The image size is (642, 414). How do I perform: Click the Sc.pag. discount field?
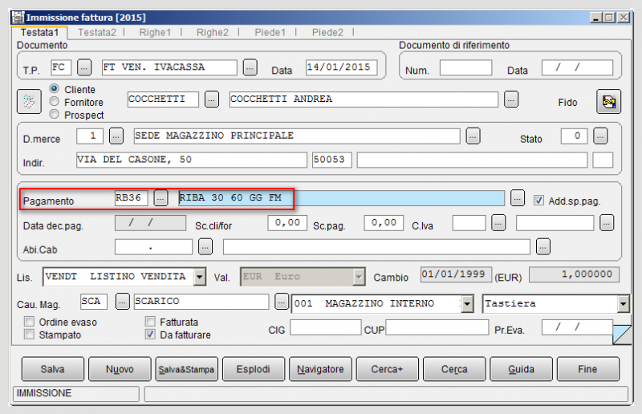pyautogui.click(x=384, y=223)
